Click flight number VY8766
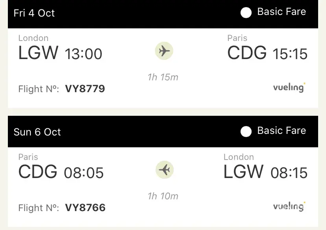 pos(85,207)
